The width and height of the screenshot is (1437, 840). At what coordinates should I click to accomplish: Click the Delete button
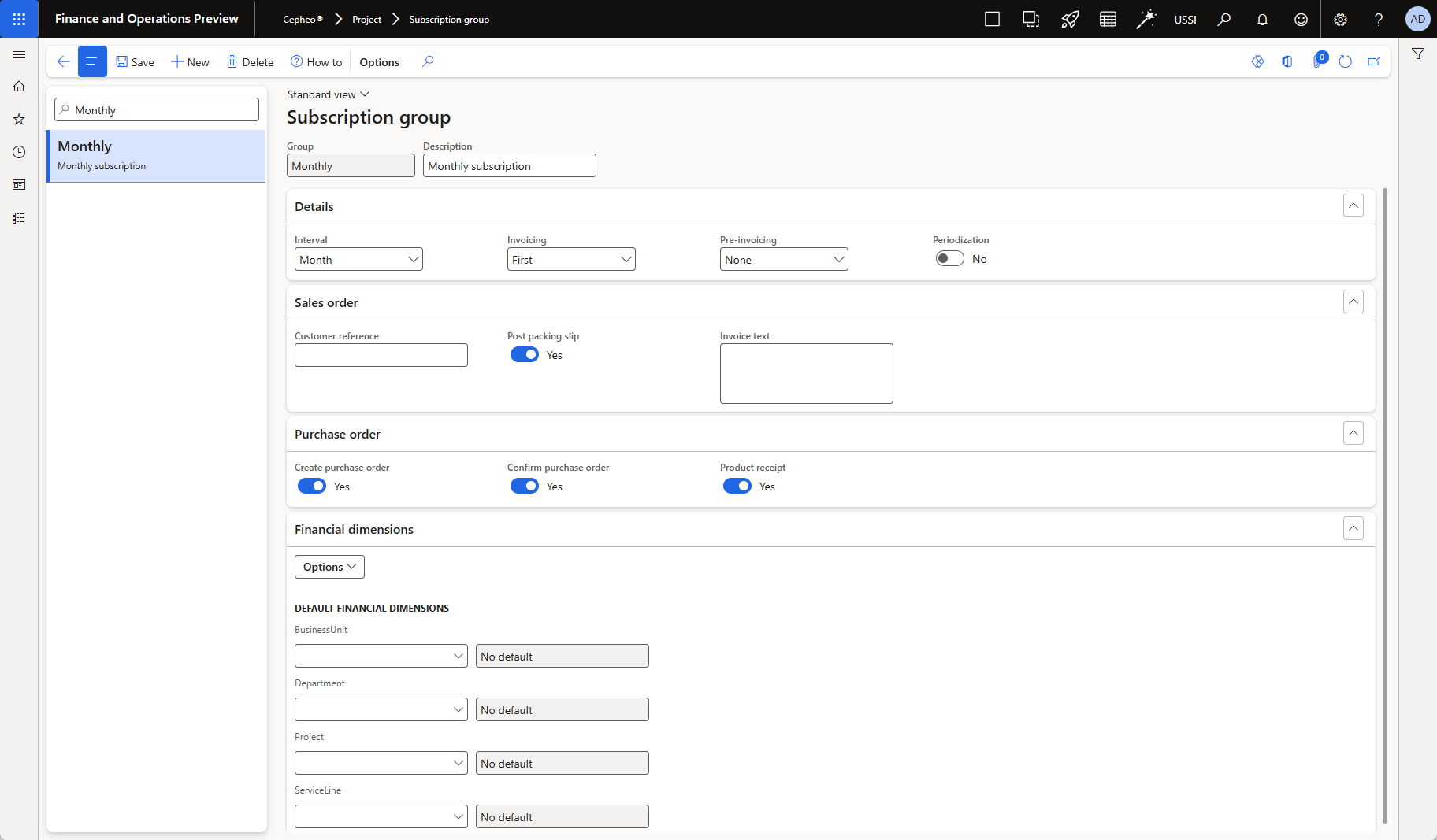pos(250,62)
